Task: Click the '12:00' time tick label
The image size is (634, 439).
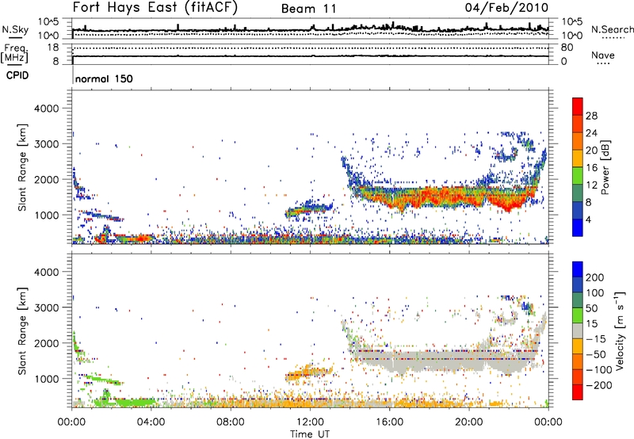Action: tap(310, 422)
